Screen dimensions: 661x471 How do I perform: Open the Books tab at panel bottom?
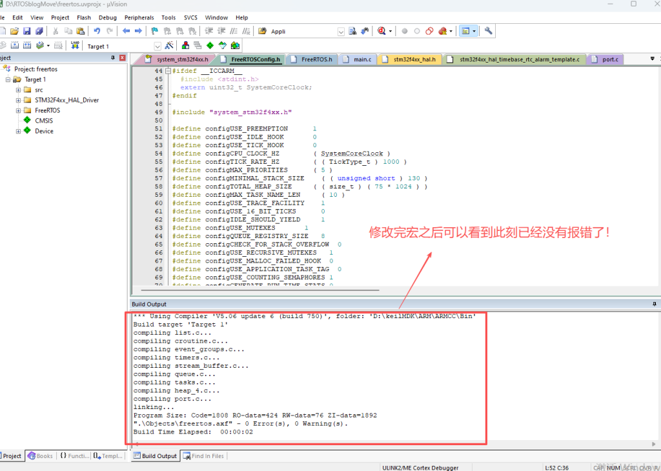(40, 456)
